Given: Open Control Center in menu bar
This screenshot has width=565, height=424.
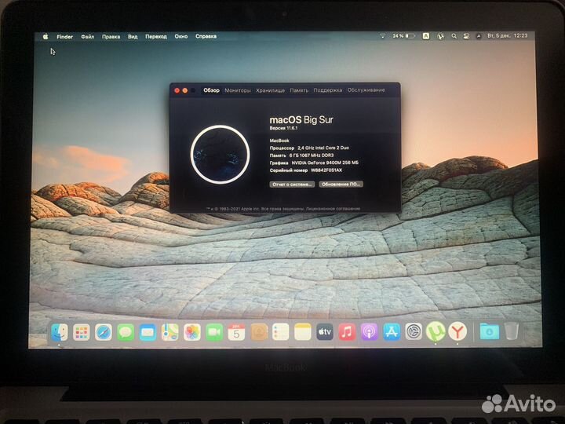Looking at the screenshot, I should pyautogui.click(x=466, y=36).
